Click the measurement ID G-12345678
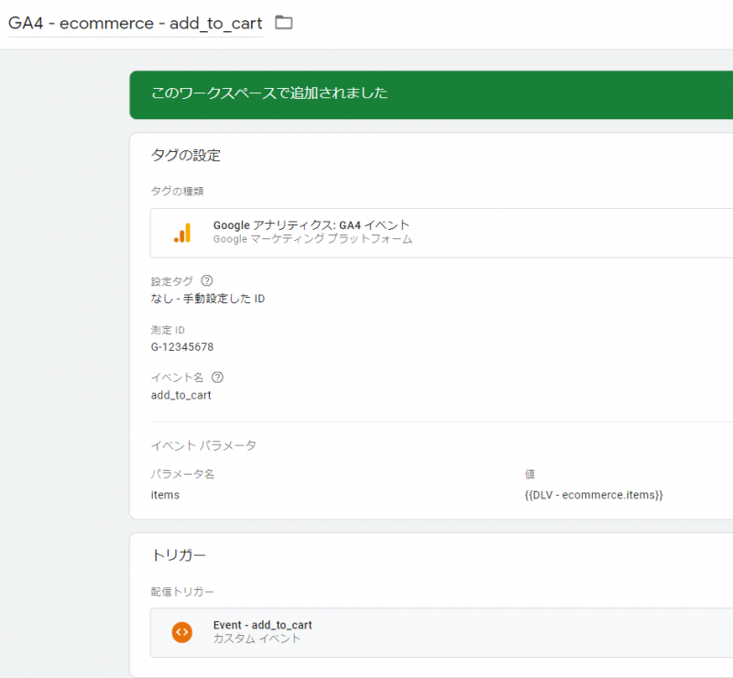Screen dimensions: 733x678 181,347
